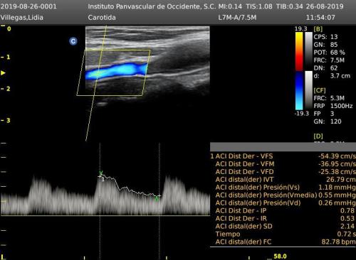The height and width of the screenshot is (260, 356).
Task: Click the GN: 85 gain value
Action: pyautogui.click(x=325, y=45)
